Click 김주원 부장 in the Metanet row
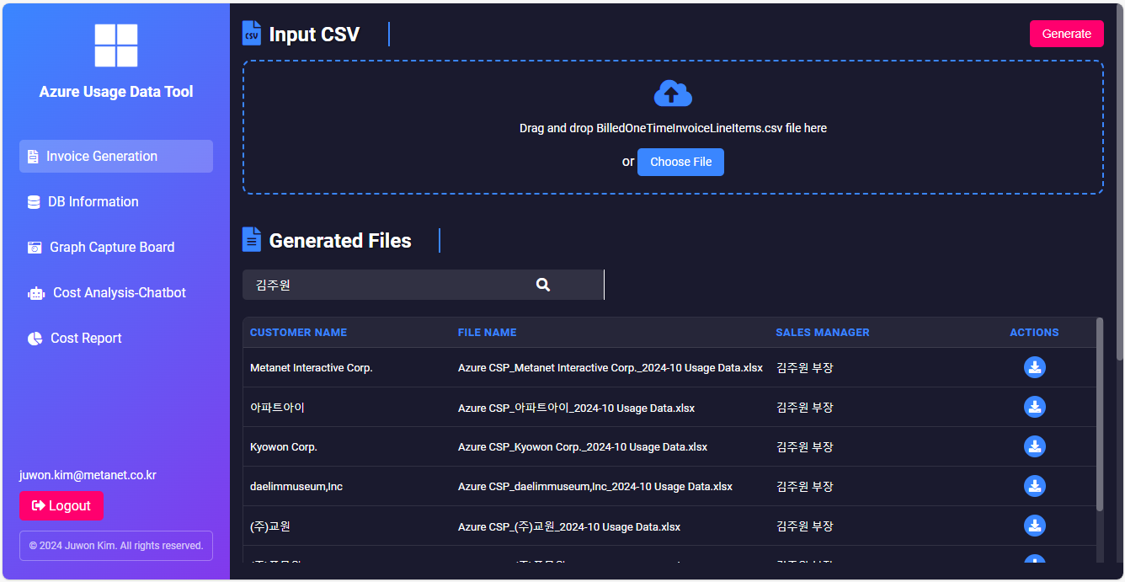 (x=805, y=368)
